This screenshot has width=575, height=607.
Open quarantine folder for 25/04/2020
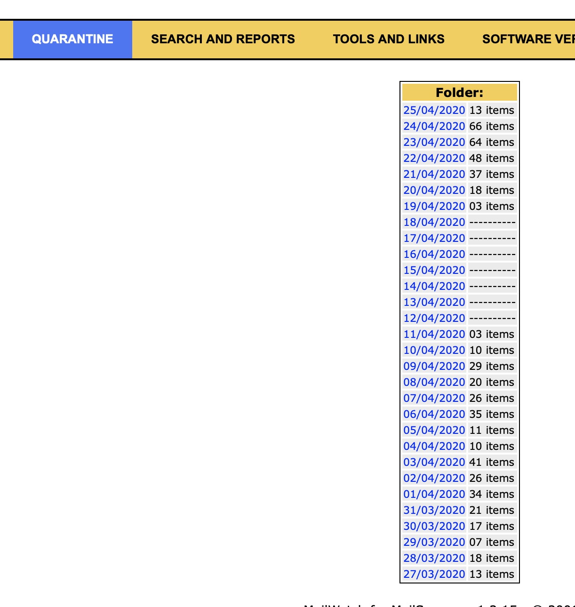434,110
